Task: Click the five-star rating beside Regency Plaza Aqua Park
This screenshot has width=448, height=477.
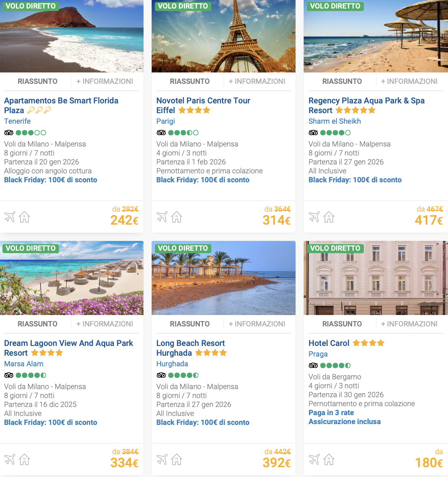Action: click(x=355, y=110)
